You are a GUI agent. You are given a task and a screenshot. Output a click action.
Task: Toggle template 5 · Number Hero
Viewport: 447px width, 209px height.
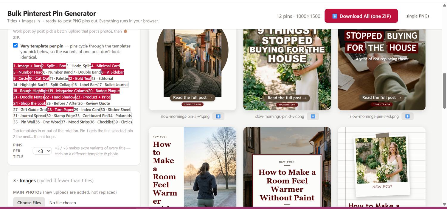[x=28, y=72]
